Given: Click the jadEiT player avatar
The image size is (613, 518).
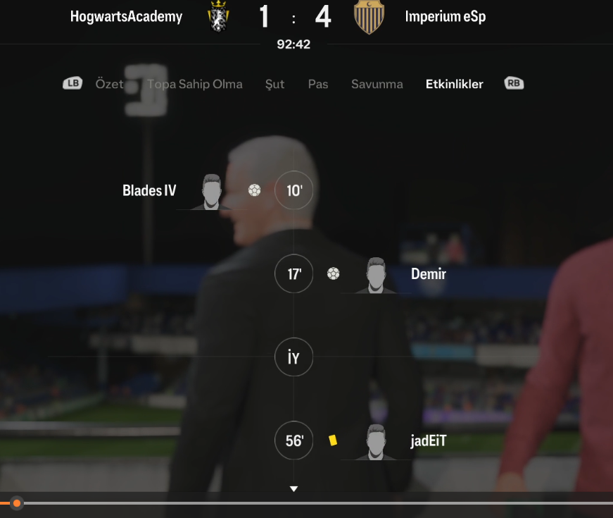Looking at the screenshot, I should (376, 442).
